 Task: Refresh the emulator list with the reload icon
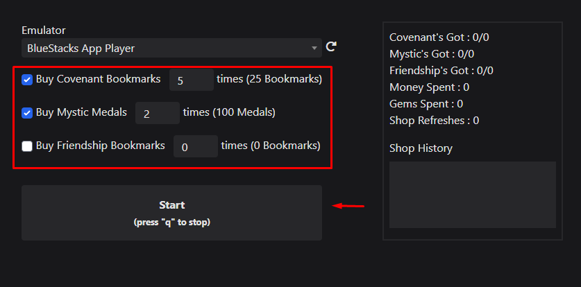[331, 46]
